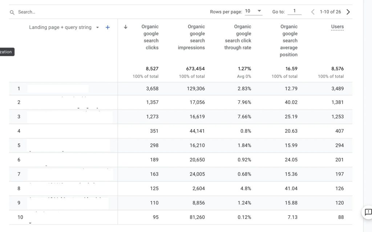Open the Rows per page dropdown
The height and width of the screenshot is (232, 372).
pyautogui.click(x=253, y=11)
